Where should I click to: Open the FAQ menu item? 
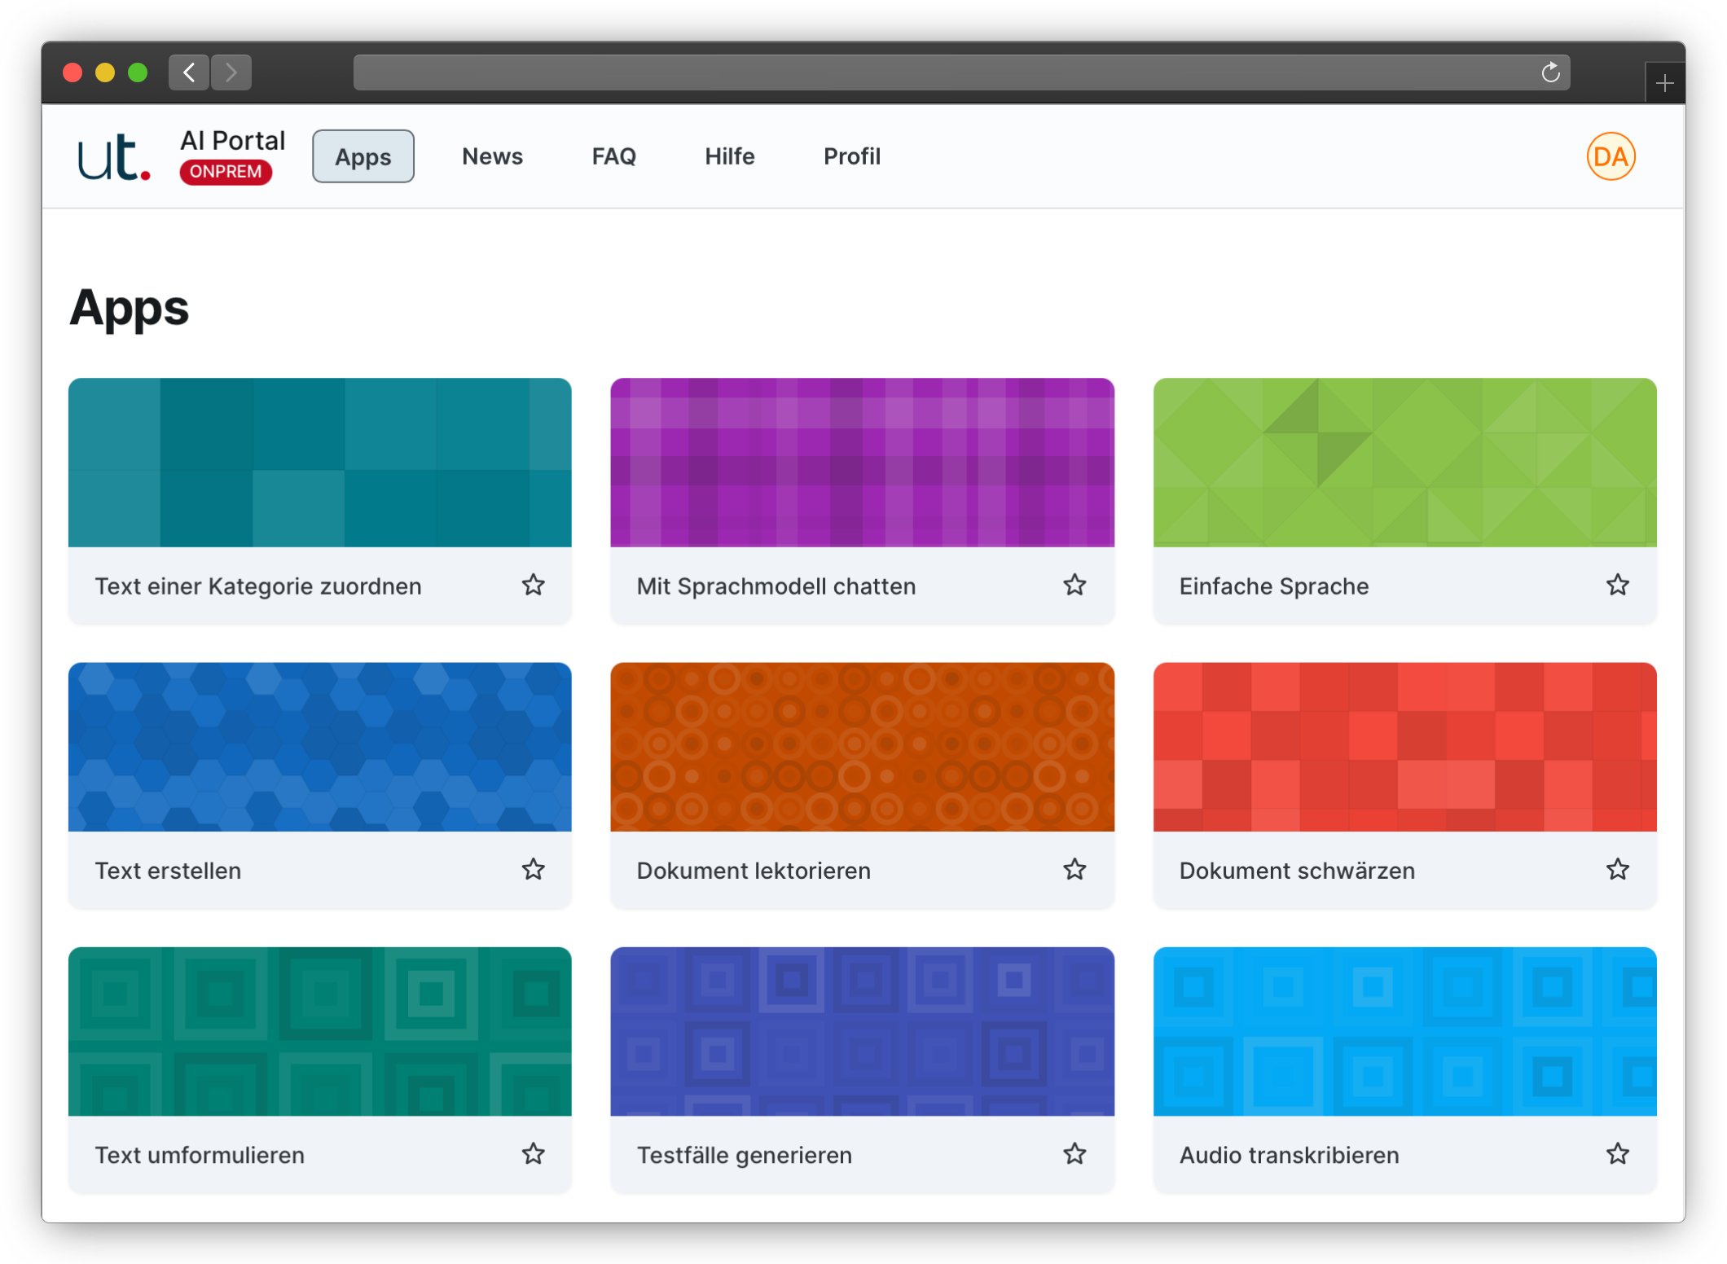click(613, 156)
